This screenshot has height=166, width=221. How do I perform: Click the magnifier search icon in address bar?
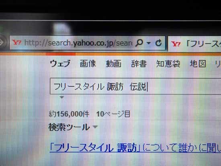click(x=139, y=43)
